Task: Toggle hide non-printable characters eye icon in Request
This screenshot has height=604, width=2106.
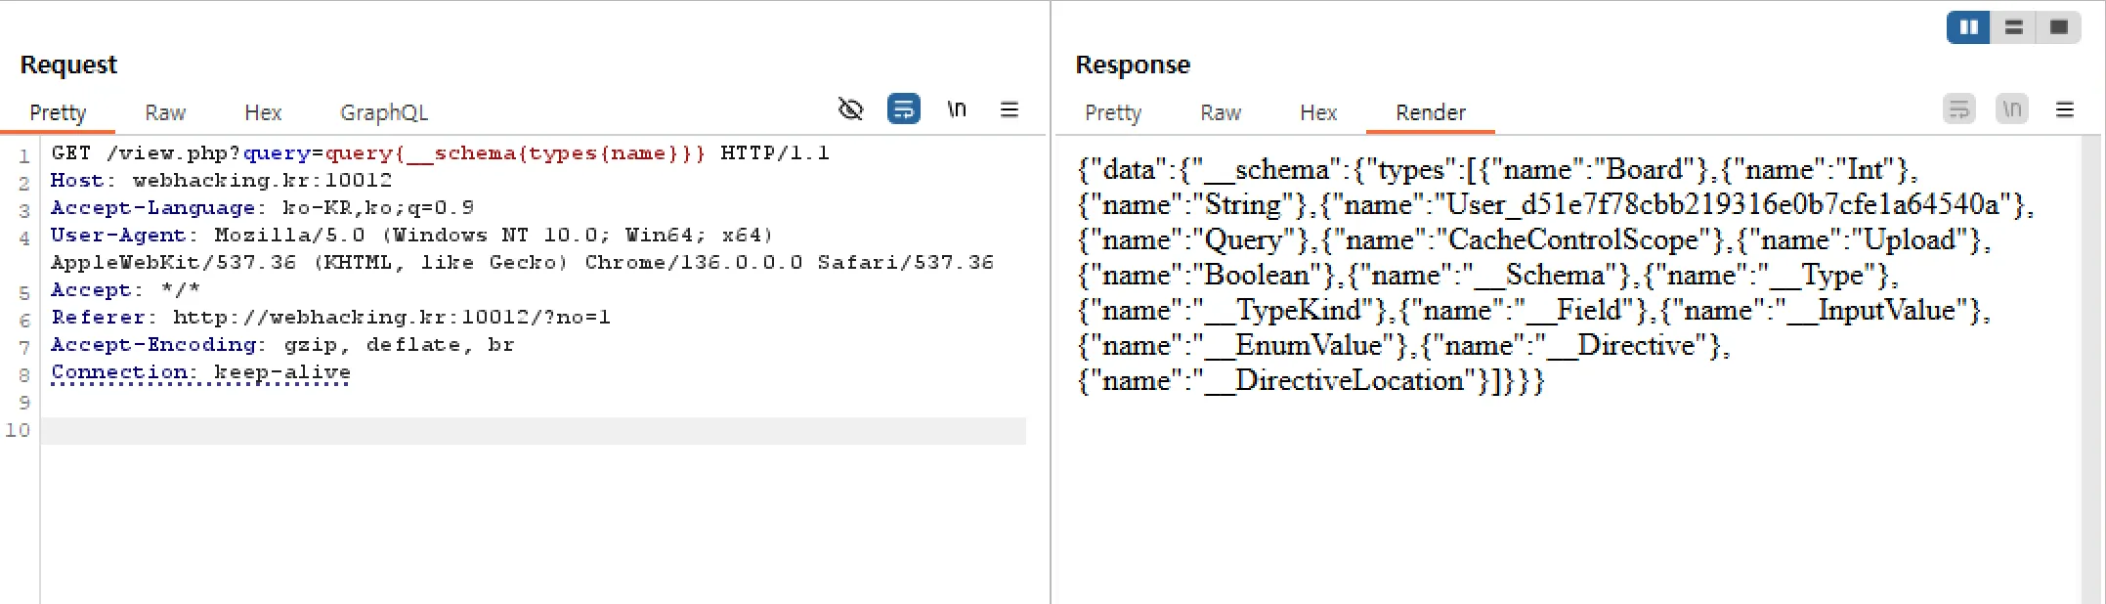Action: click(x=851, y=108)
